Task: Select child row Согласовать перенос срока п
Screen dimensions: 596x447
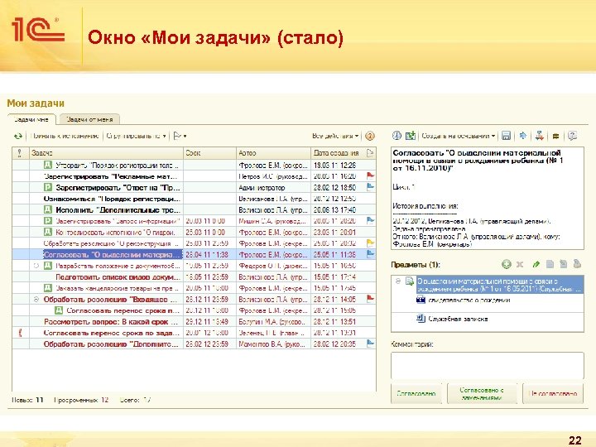Action: (x=194, y=310)
